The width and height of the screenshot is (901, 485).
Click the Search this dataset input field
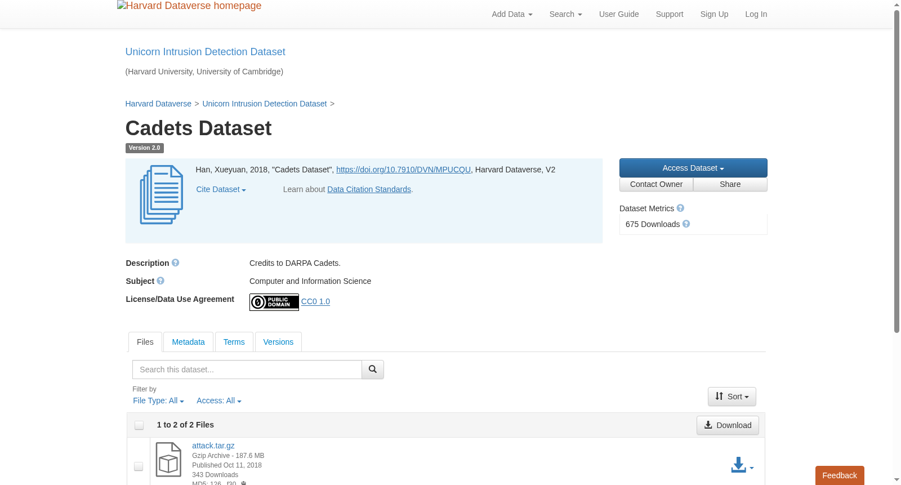click(x=247, y=370)
